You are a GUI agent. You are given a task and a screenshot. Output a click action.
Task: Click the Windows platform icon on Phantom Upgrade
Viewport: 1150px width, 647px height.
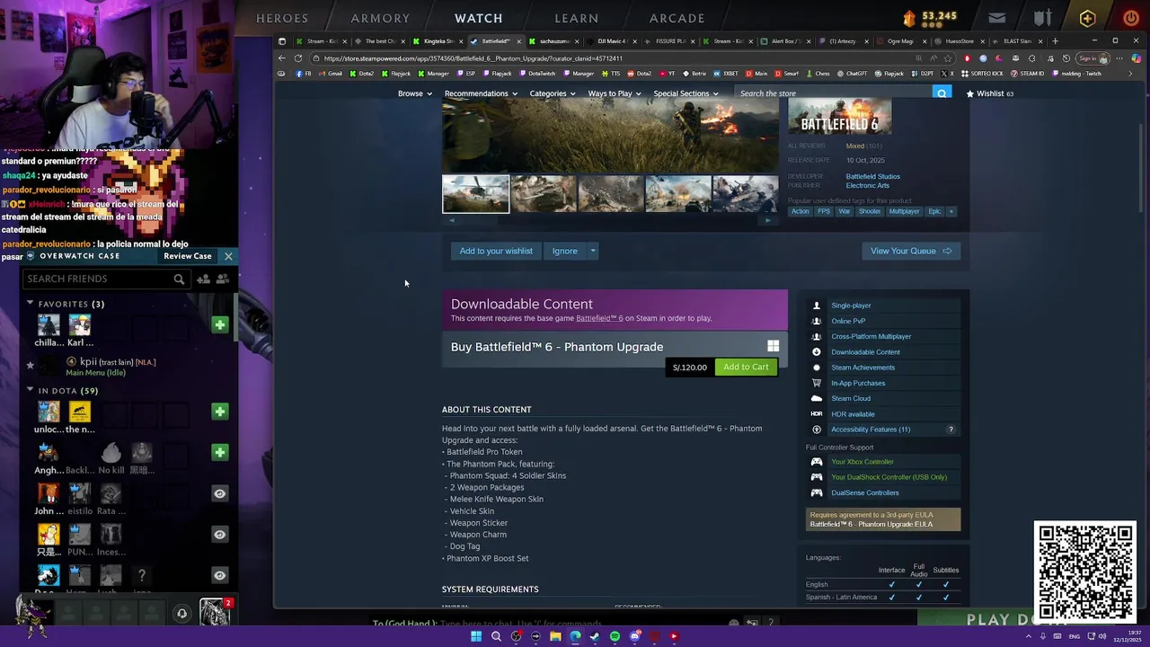[773, 346]
